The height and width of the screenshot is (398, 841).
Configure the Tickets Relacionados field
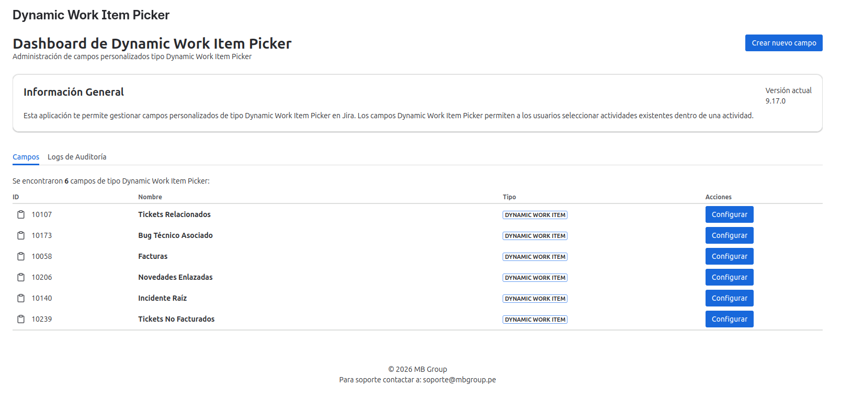click(x=729, y=214)
